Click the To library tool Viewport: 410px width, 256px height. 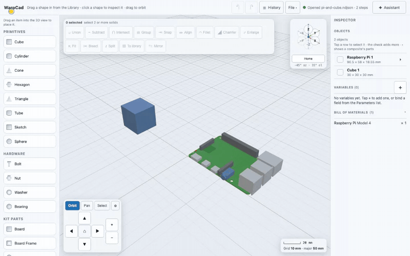(132, 46)
